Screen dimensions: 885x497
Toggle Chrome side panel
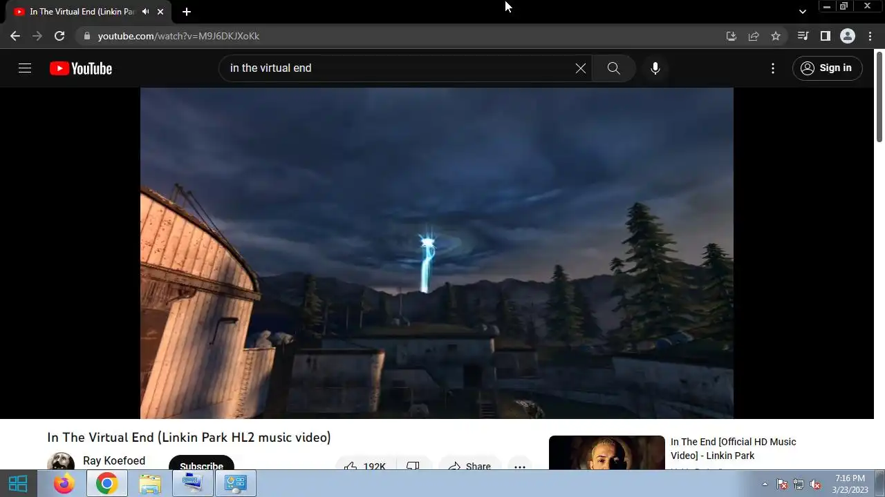[x=825, y=36]
